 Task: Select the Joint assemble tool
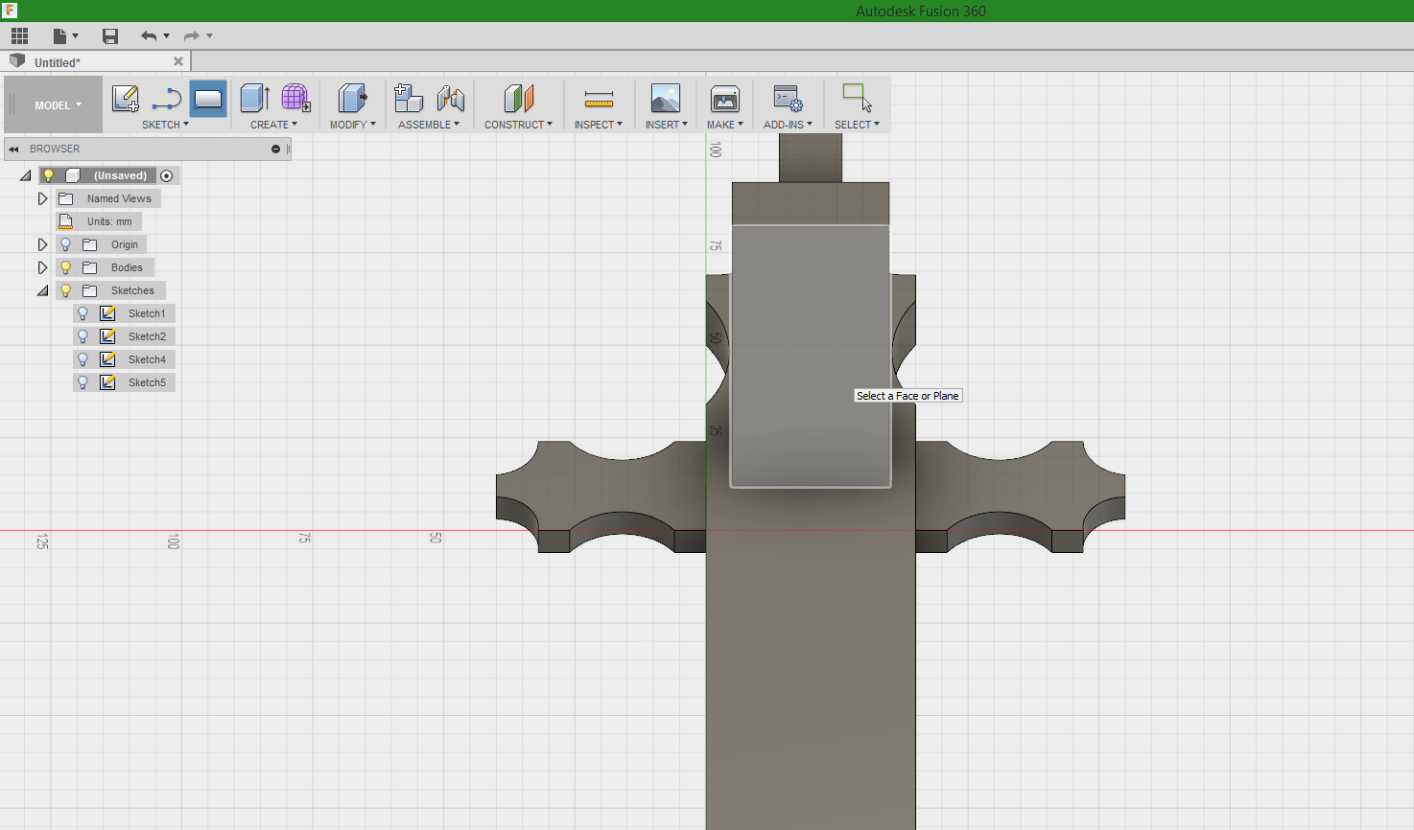coord(451,98)
